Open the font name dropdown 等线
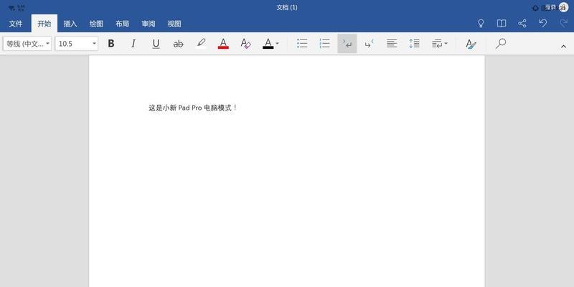The height and width of the screenshot is (287, 574). [27, 44]
